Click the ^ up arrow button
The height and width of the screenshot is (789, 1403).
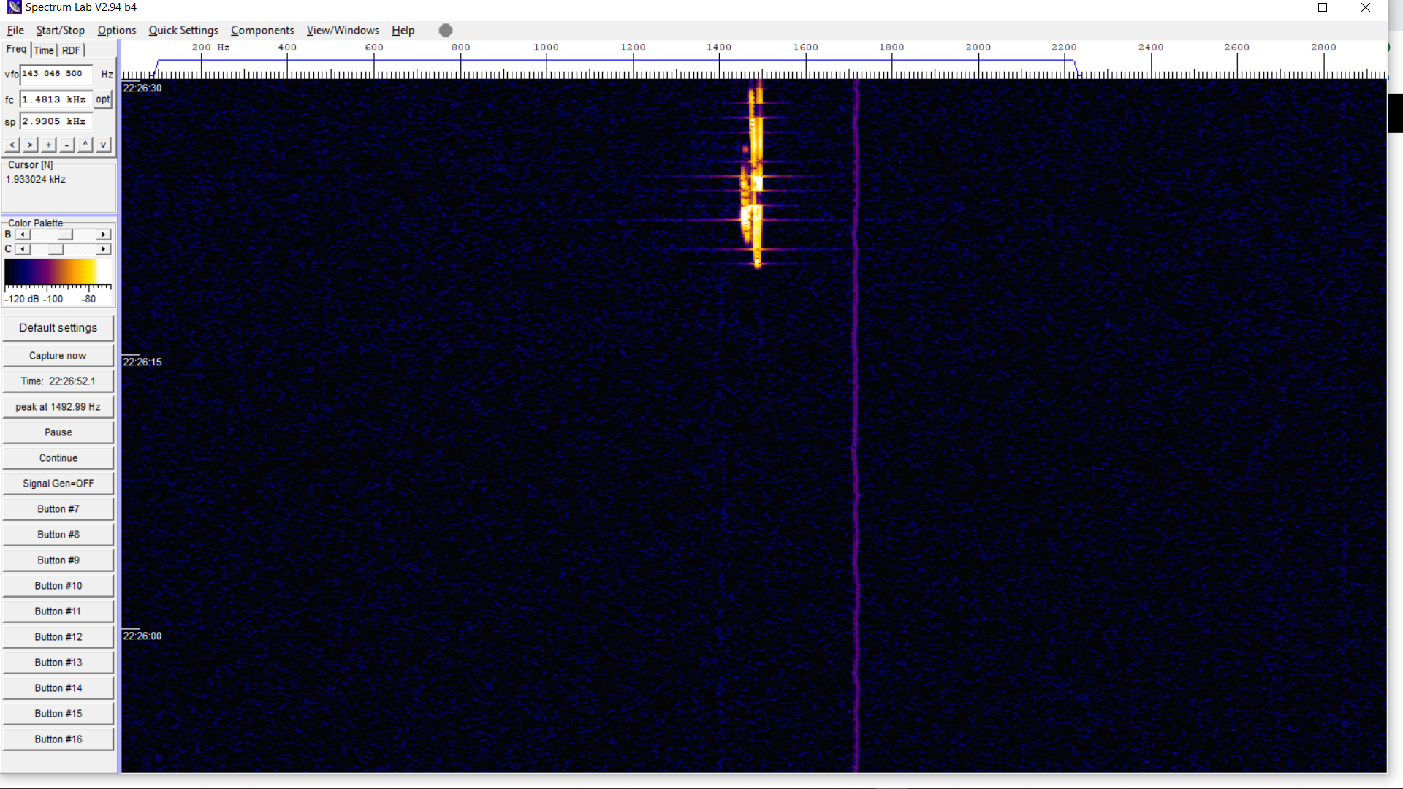pos(85,145)
